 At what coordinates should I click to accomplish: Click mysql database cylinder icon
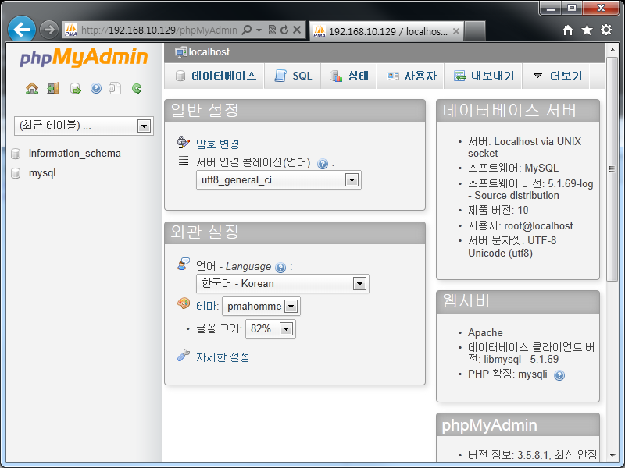pyautogui.click(x=16, y=173)
